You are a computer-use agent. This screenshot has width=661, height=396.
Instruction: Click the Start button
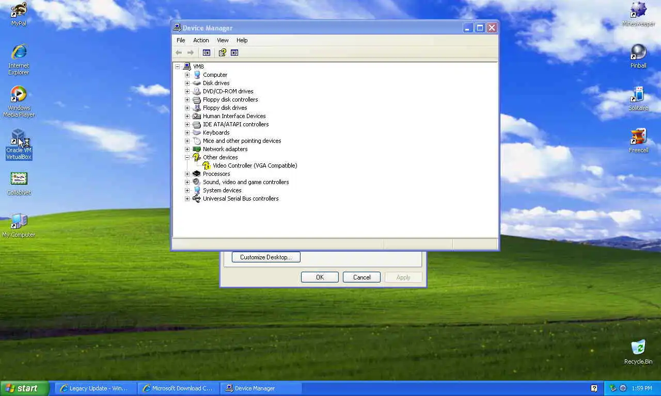tap(25, 388)
